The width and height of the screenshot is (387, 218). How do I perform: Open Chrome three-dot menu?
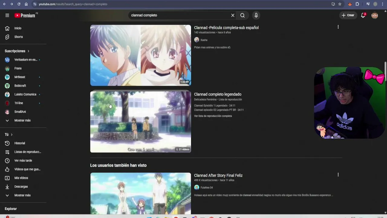382,4
